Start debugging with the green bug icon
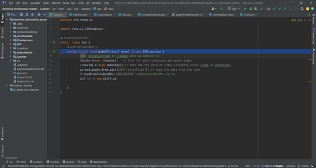Screen dimensions: 316x168 point(250,9)
